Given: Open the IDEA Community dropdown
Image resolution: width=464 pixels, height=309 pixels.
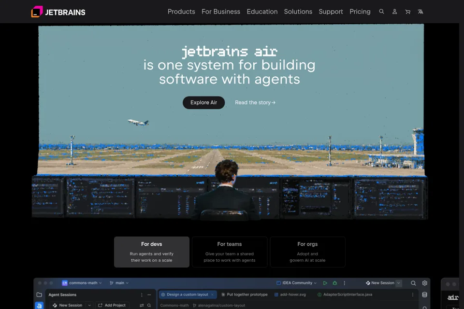Looking at the screenshot, I should click(x=296, y=283).
